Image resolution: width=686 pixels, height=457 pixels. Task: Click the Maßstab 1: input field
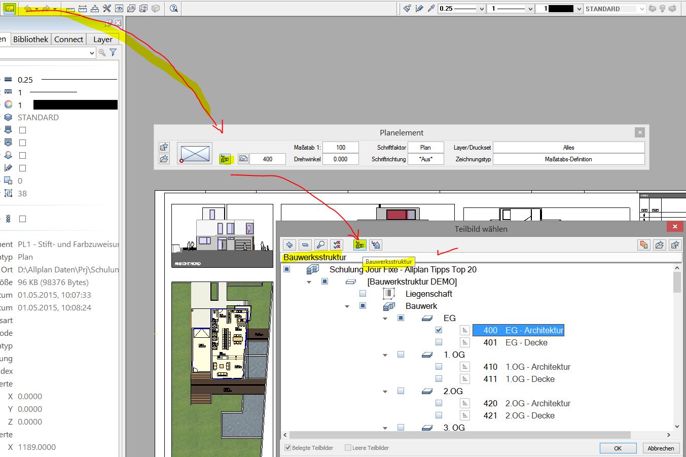click(x=340, y=148)
